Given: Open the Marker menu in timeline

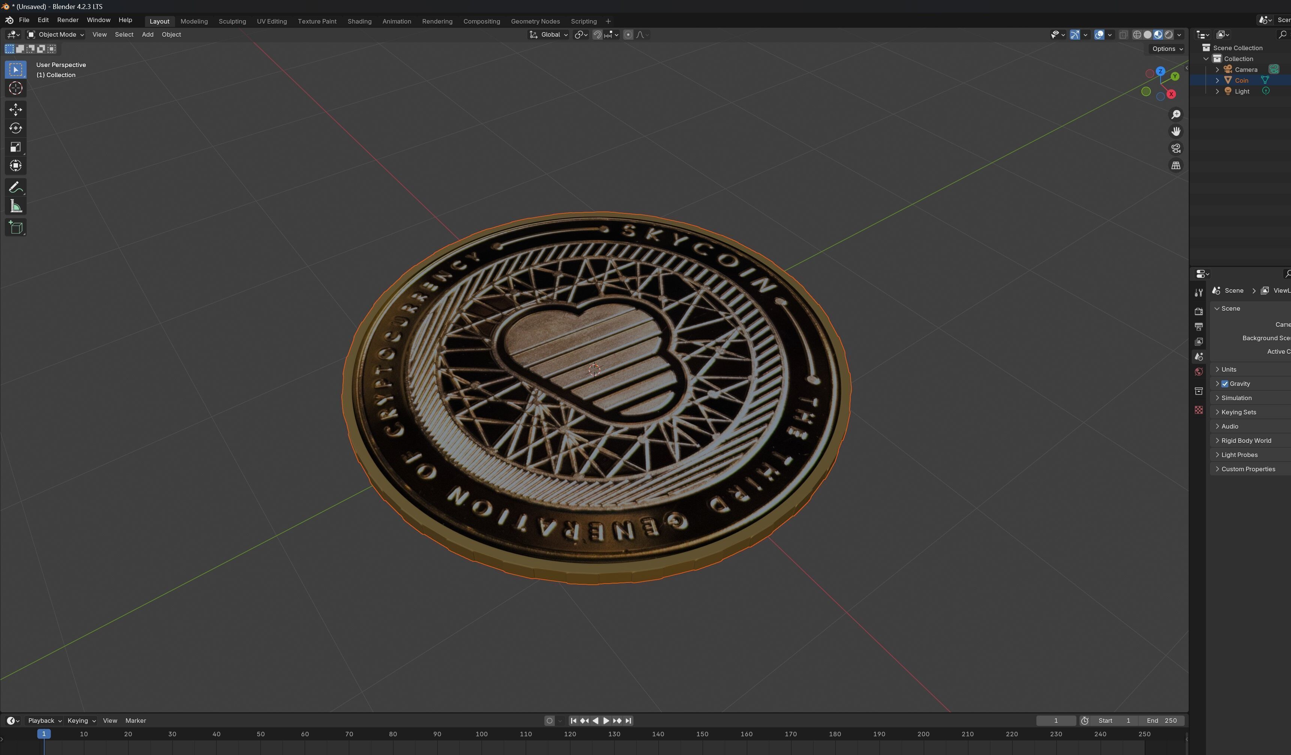Looking at the screenshot, I should pos(135,721).
